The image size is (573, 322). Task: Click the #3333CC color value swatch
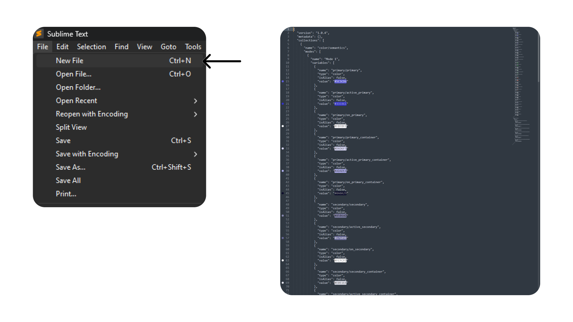point(340,104)
